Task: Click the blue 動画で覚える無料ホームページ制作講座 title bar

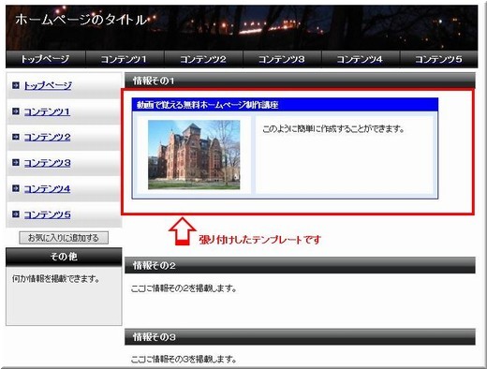Action: pos(285,105)
